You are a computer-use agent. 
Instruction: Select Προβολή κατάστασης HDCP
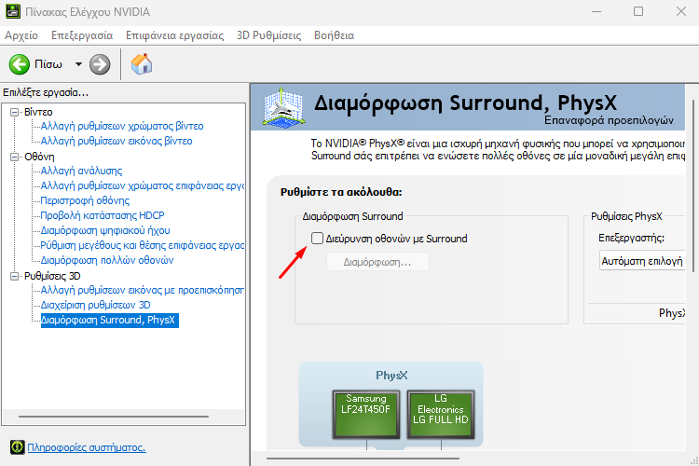[x=103, y=215]
